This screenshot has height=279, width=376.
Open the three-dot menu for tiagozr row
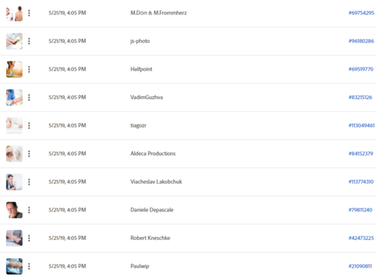29,125
